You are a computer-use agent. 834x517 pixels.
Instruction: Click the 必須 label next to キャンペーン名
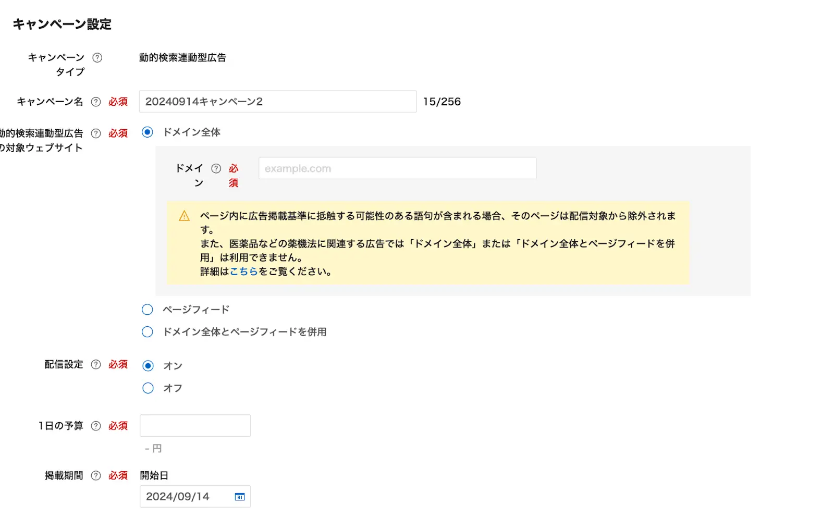[118, 102]
